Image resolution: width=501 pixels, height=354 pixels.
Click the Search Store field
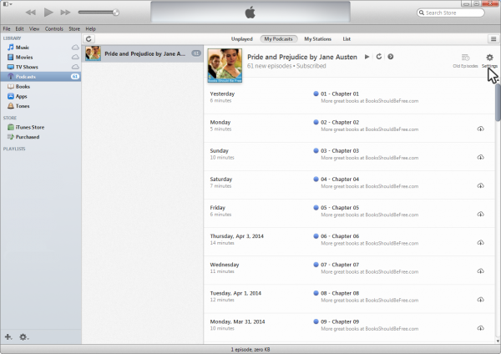(x=451, y=13)
